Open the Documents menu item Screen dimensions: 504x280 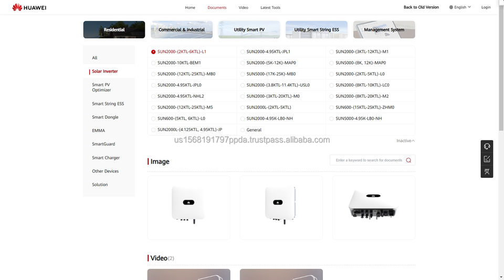[217, 7]
